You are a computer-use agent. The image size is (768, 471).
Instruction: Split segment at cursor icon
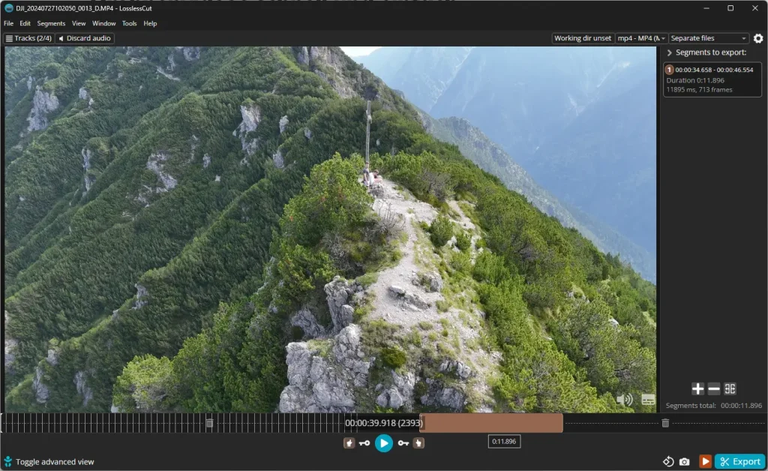click(x=730, y=388)
